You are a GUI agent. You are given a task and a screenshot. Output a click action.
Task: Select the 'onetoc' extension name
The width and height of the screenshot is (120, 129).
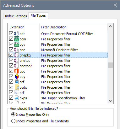click(25, 61)
